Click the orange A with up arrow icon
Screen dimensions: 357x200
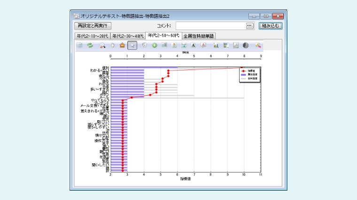point(174,45)
